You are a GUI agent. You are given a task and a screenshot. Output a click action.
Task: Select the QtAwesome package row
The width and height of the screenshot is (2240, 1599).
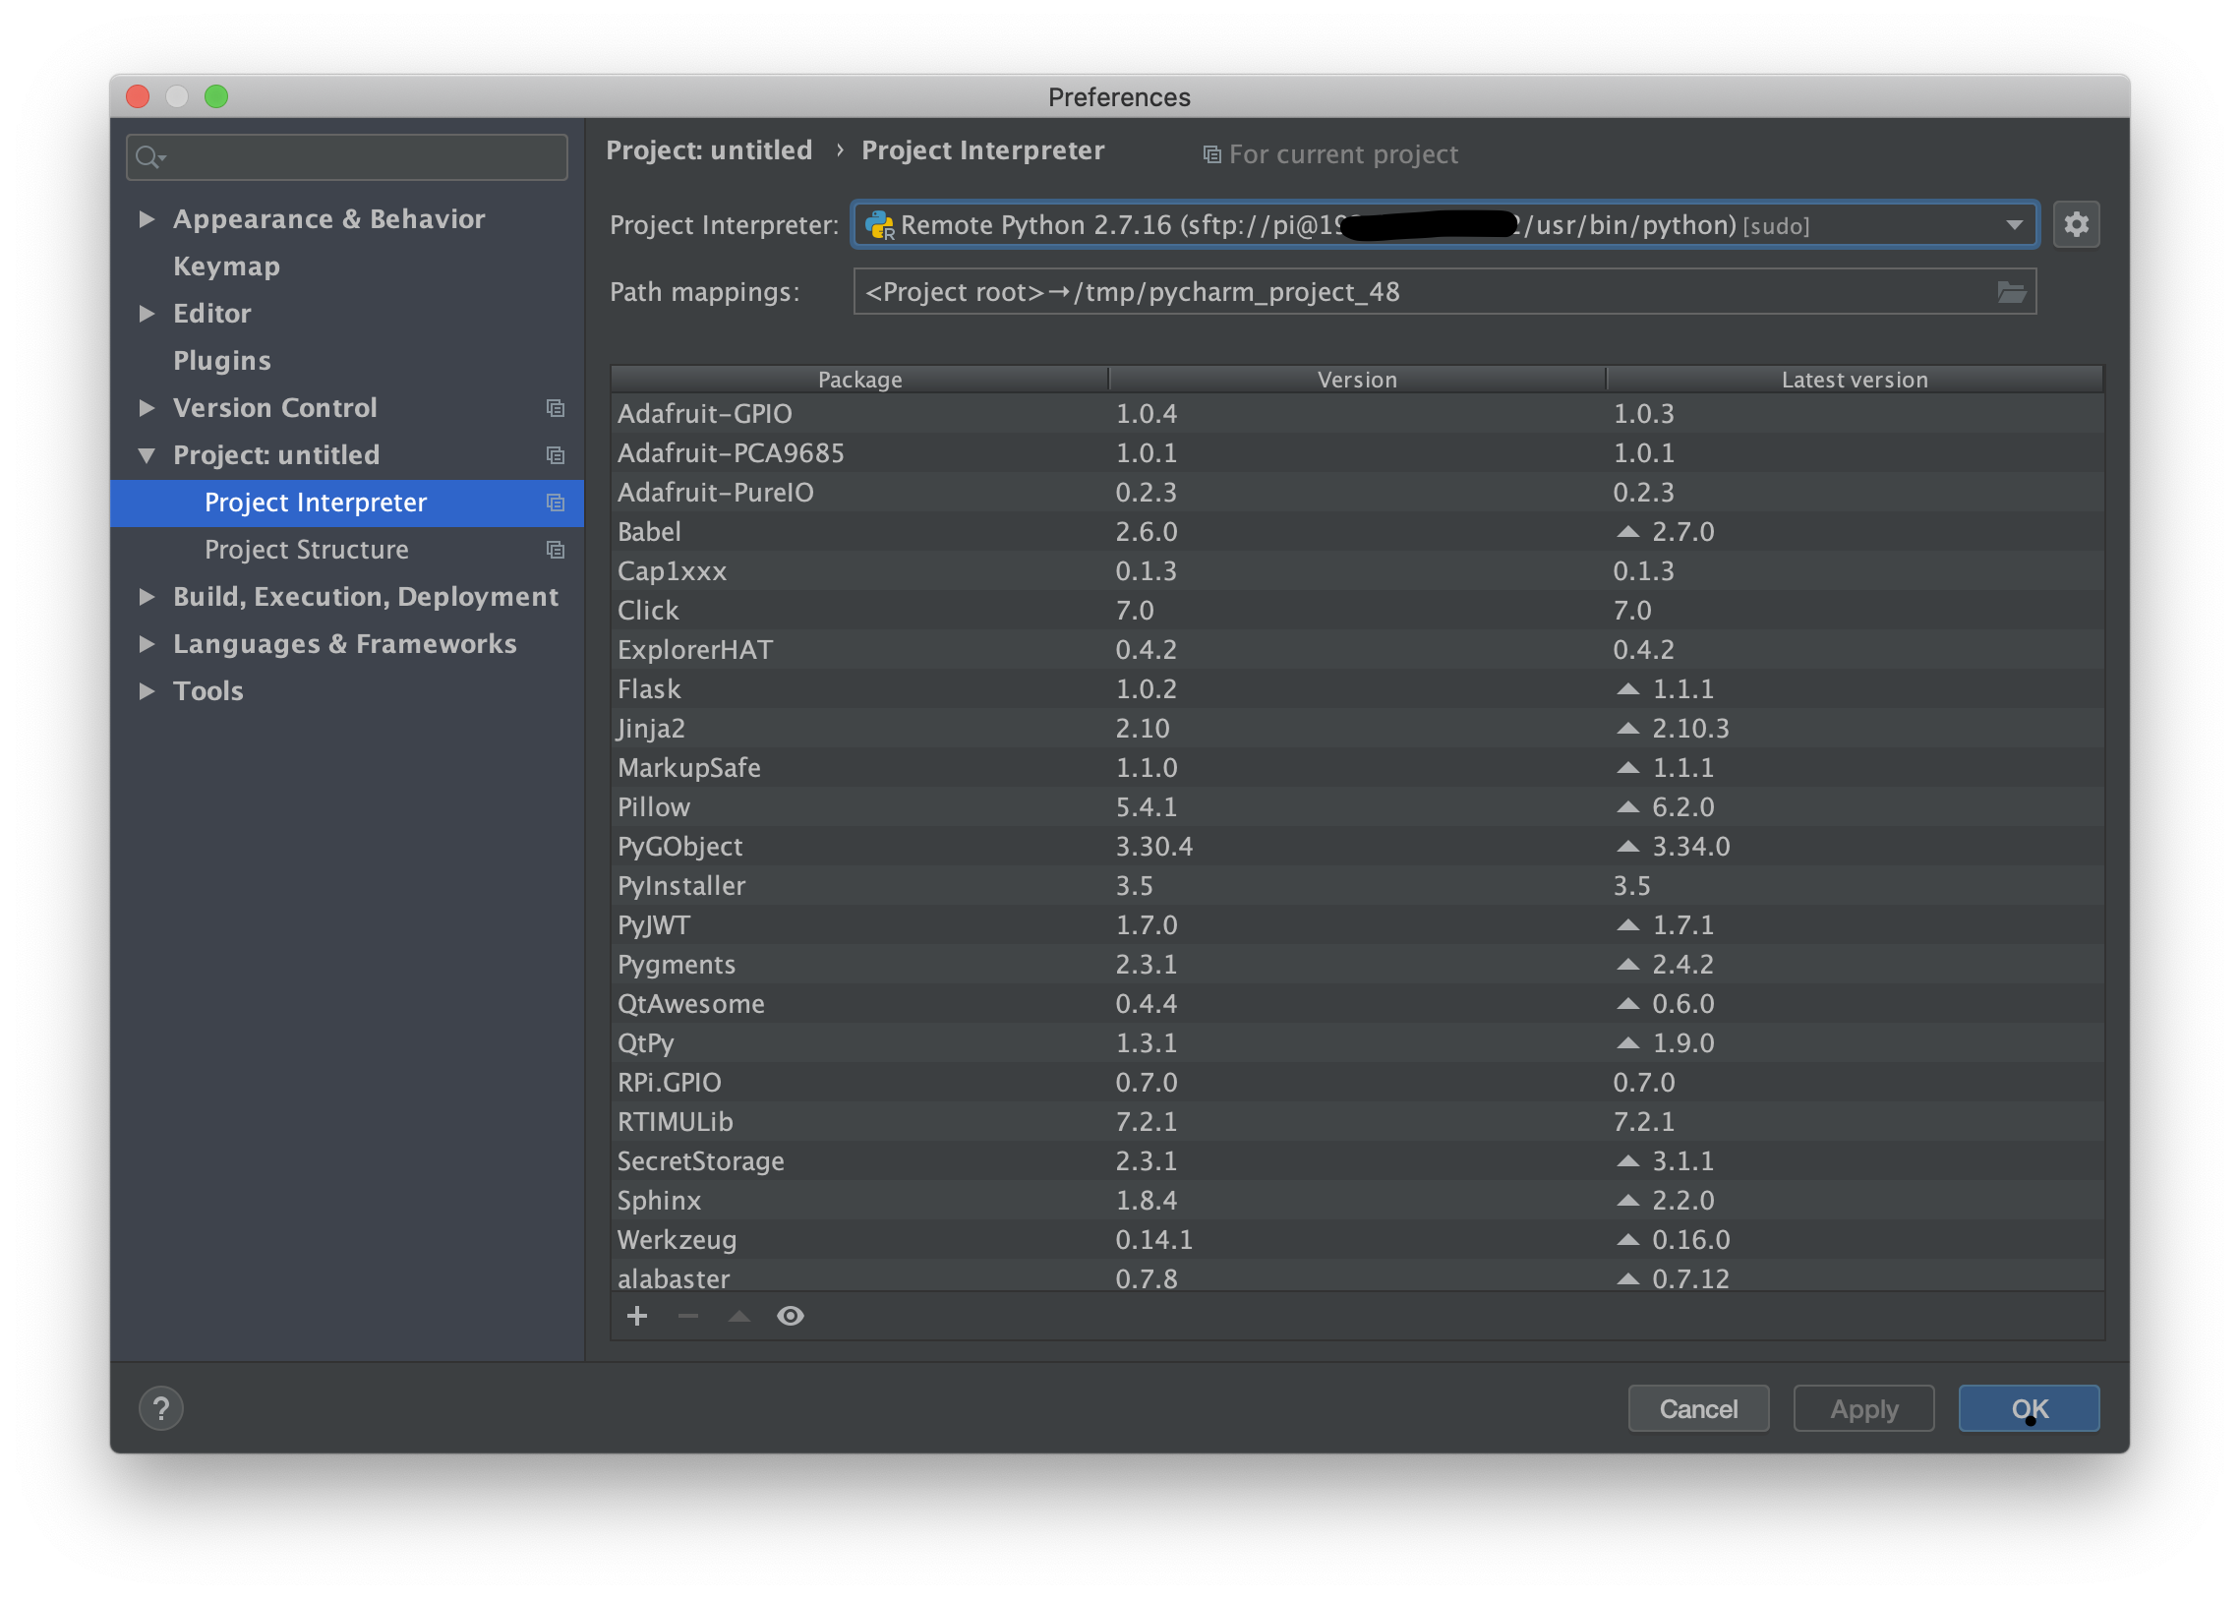(1357, 1004)
